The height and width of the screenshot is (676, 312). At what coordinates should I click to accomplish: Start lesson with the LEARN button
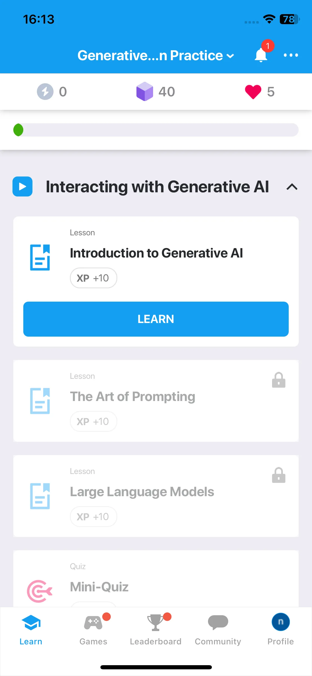click(x=156, y=319)
